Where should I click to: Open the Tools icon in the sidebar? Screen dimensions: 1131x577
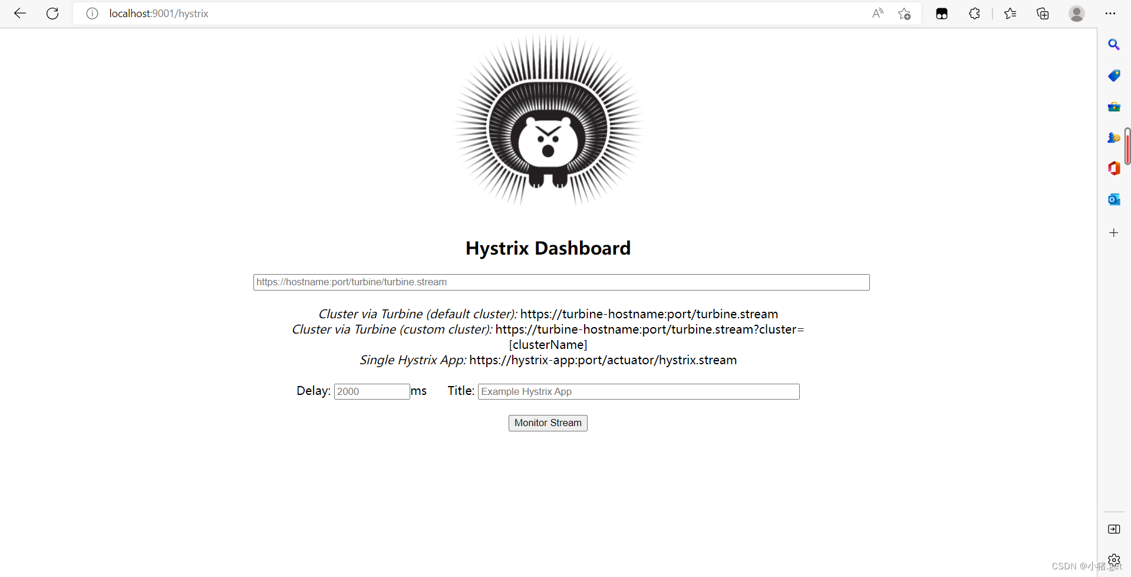point(1114,107)
